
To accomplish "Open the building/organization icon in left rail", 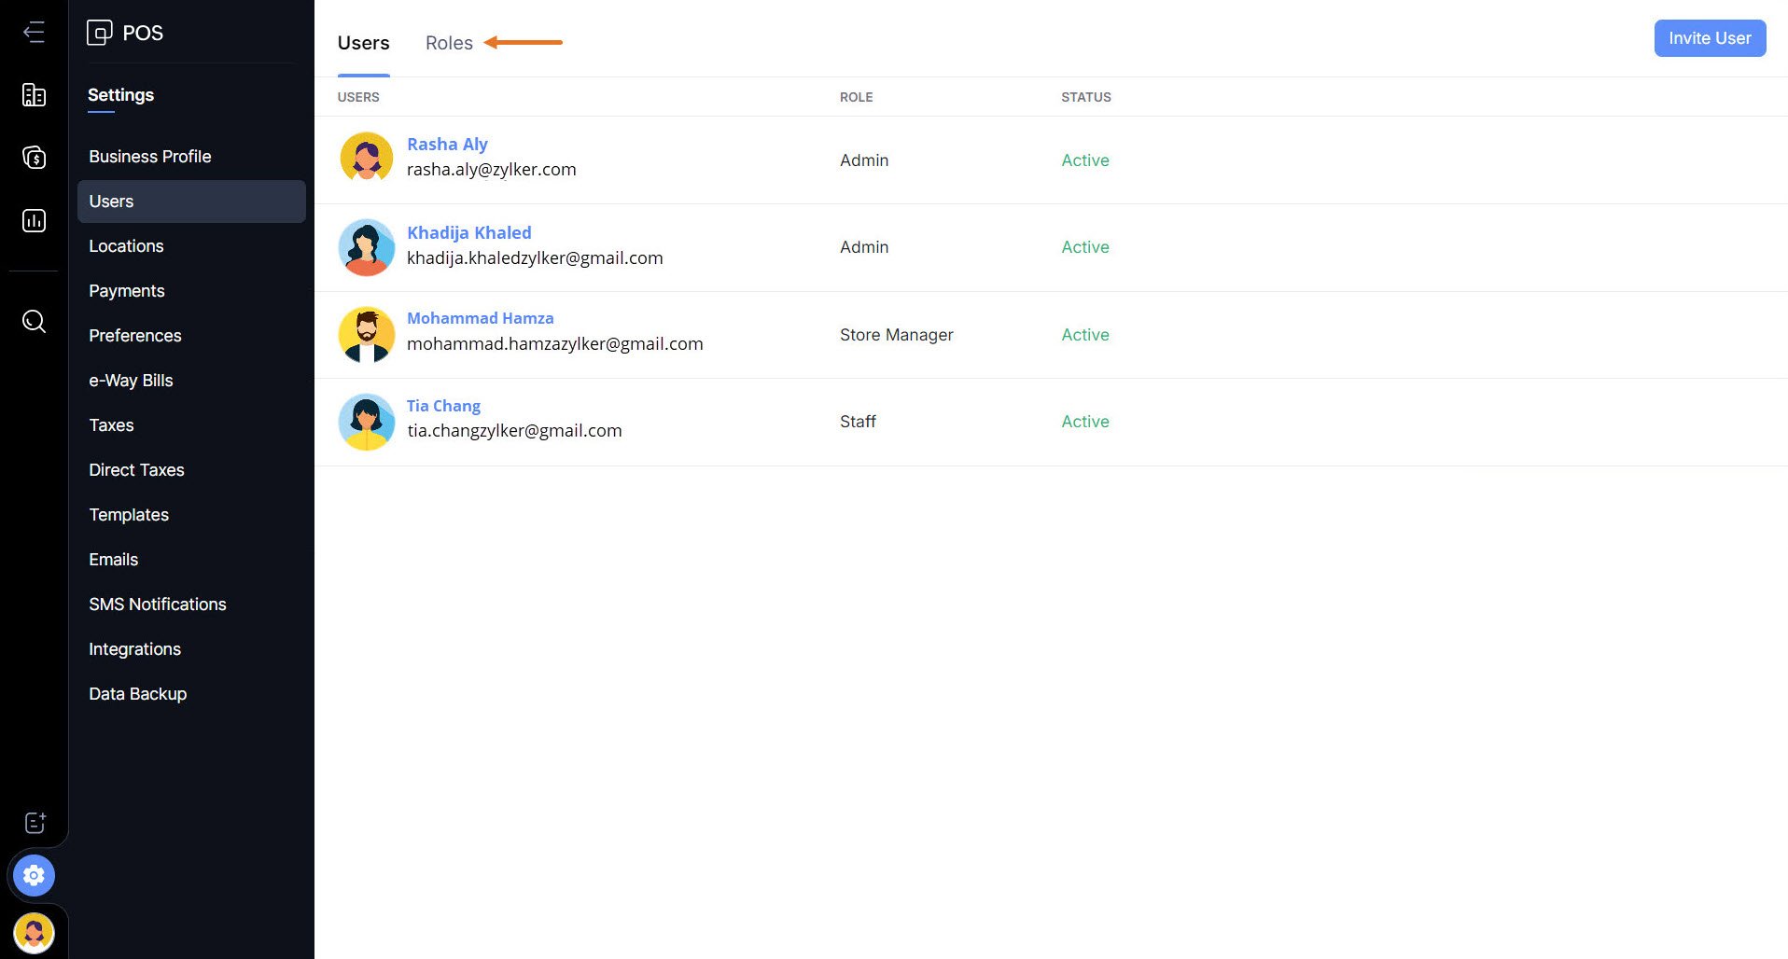I will point(34,95).
